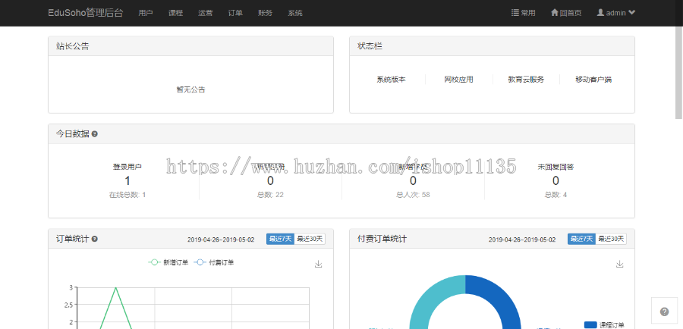Image resolution: width=683 pixels, height=329 pixels.
Task: Open 系统版本 in the status bar
Action: point(391,80)
